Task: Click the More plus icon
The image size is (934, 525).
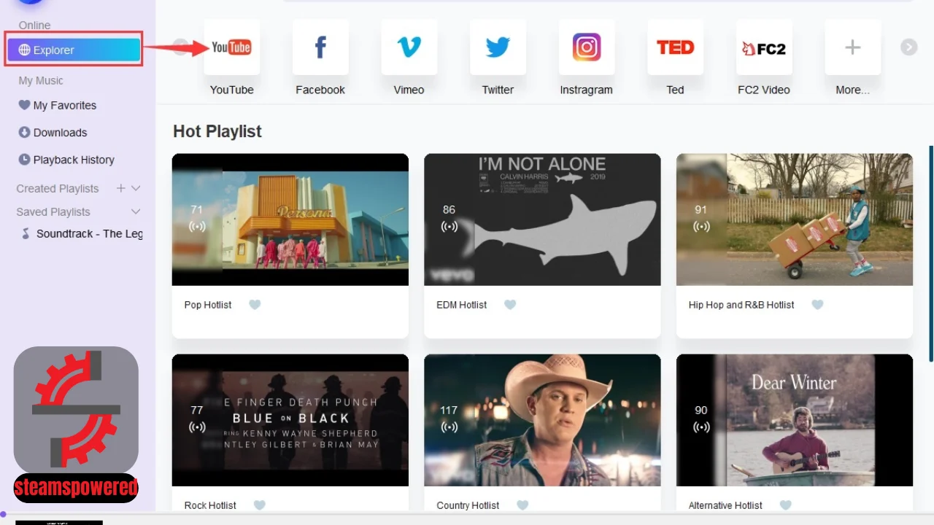Action: coord(852,47)
